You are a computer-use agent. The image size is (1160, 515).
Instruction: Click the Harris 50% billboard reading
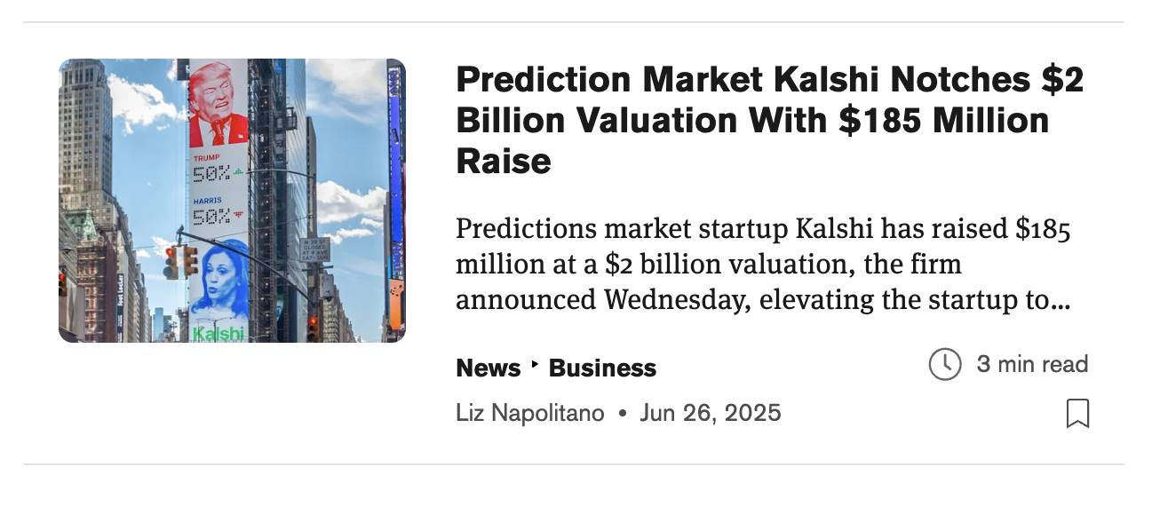coord(213,216)
